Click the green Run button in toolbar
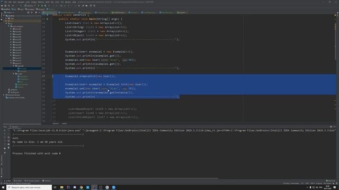Screen dimensions: 339x190 39,6
